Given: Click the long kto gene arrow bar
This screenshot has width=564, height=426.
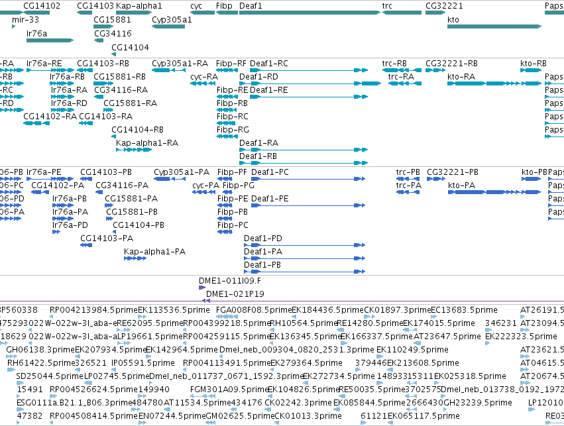Looking at the screenshot, I should (x=494, y=27).
